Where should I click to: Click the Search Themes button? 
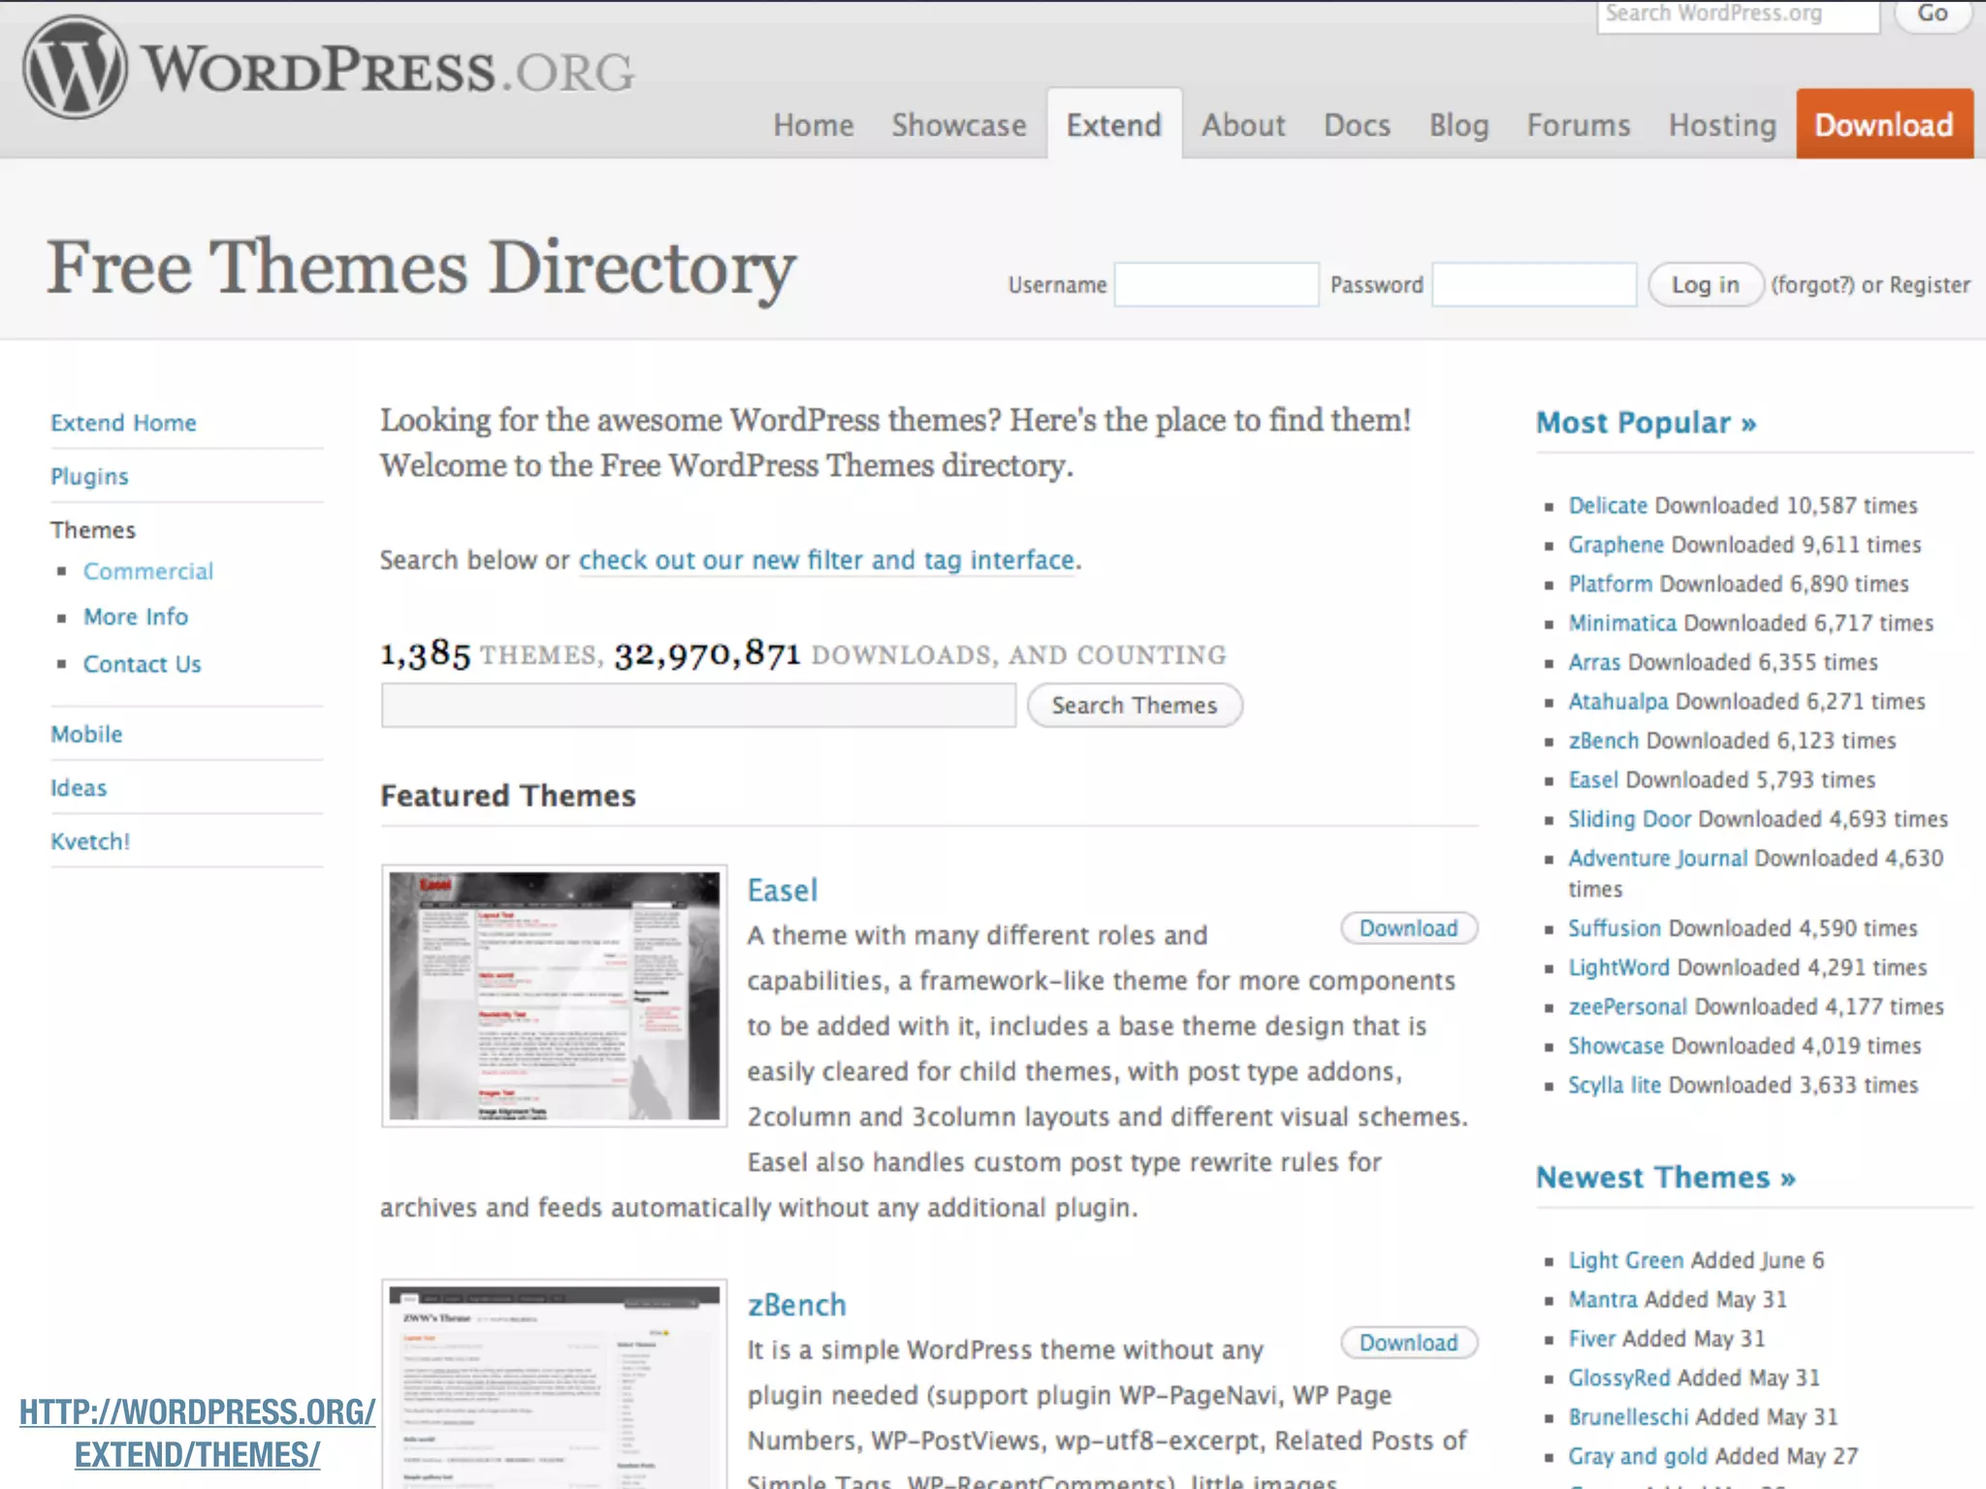[x=1135, y=705]
